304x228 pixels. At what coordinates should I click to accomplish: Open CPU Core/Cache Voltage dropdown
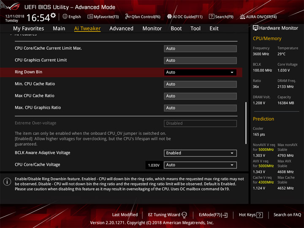(200, 165)
